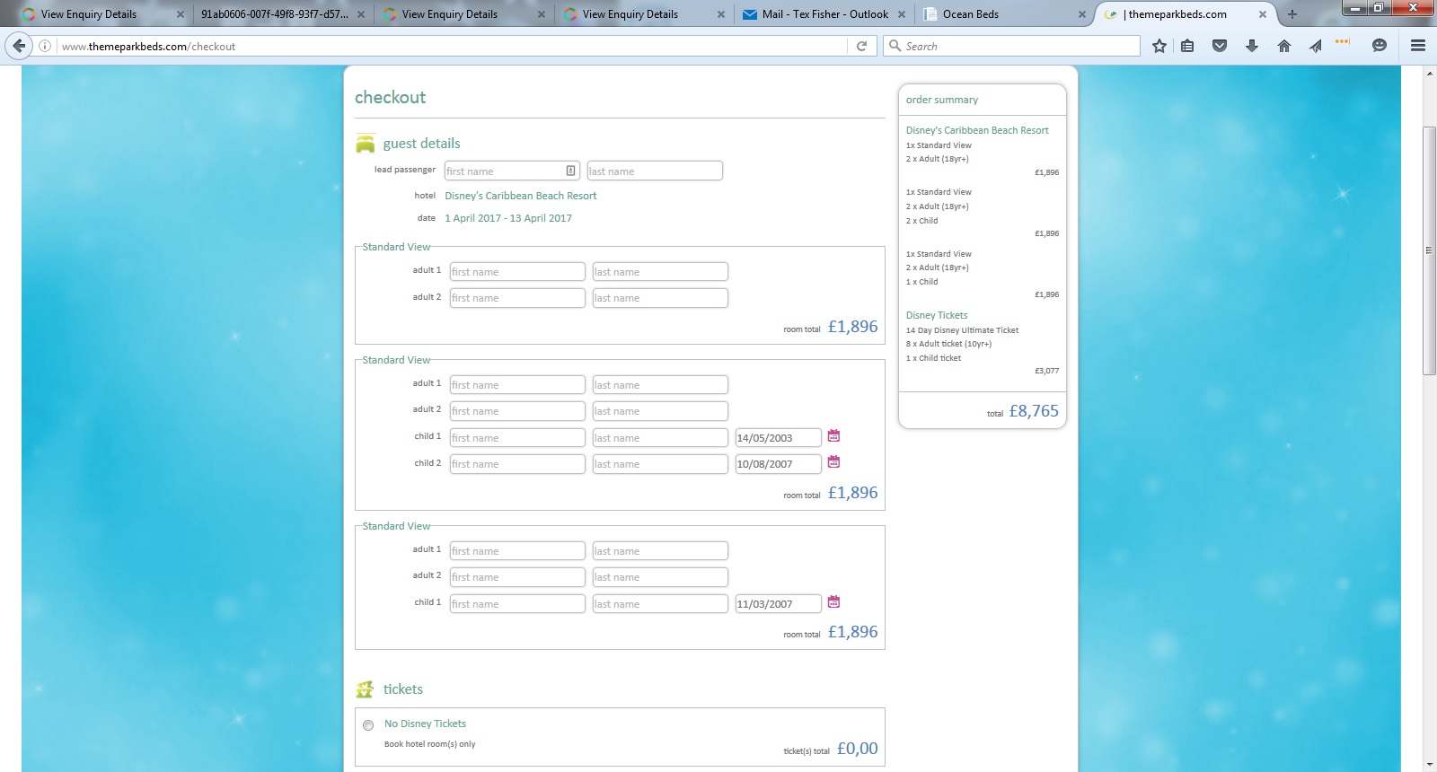1437x772 pixels.
Task: Click the order summary heading
Action: 942,100
